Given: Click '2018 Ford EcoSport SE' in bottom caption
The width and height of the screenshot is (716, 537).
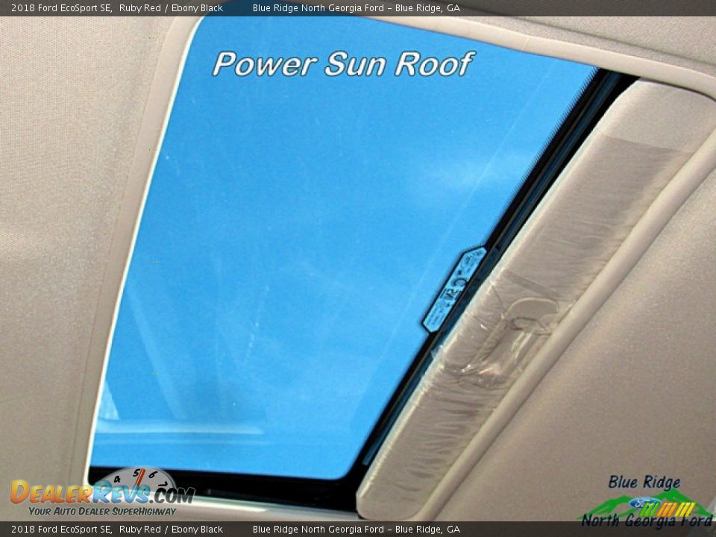Looking at the screenshot, I should pos(61,530).
